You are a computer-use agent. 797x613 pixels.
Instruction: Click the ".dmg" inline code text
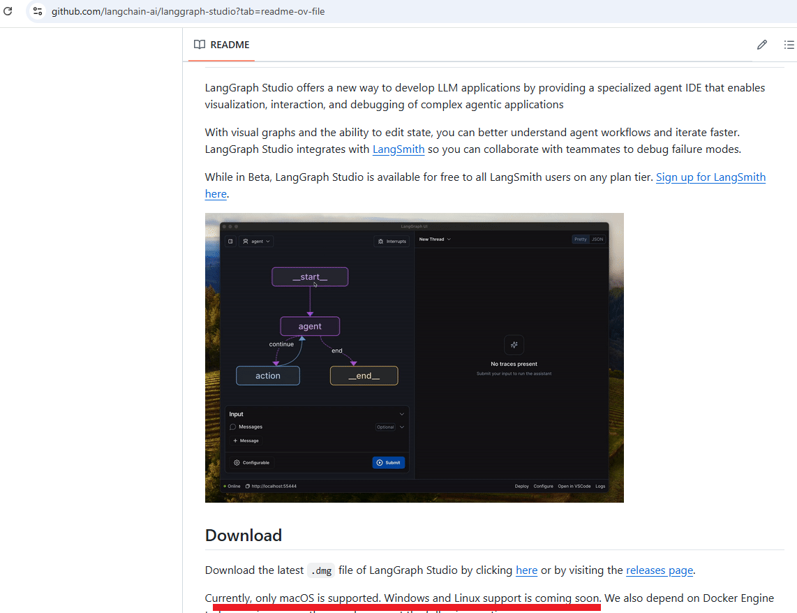point(321,571)
